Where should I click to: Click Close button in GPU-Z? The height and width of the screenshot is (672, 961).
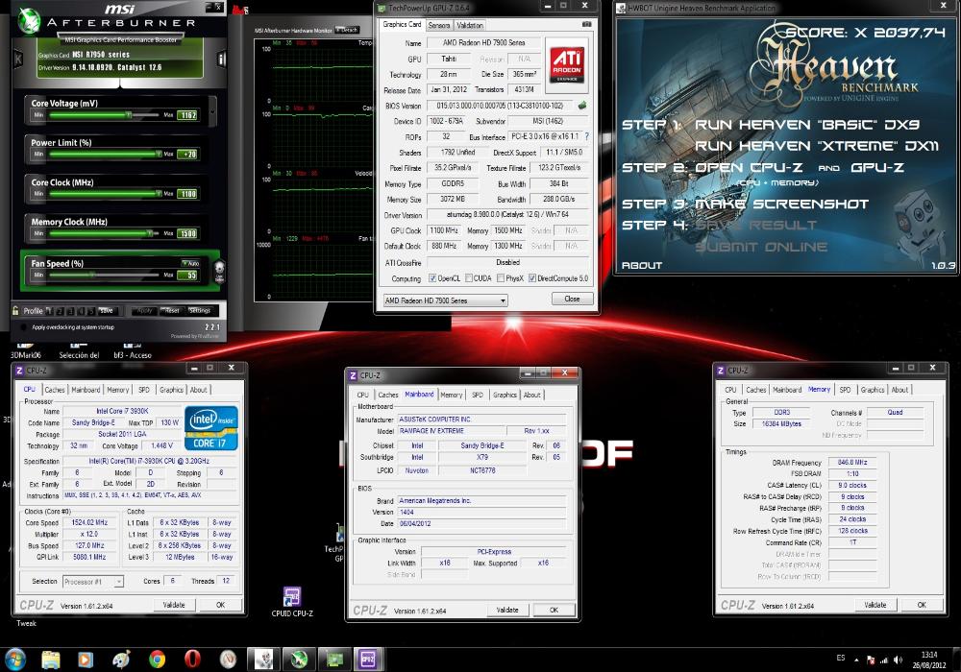pos(572,300)
